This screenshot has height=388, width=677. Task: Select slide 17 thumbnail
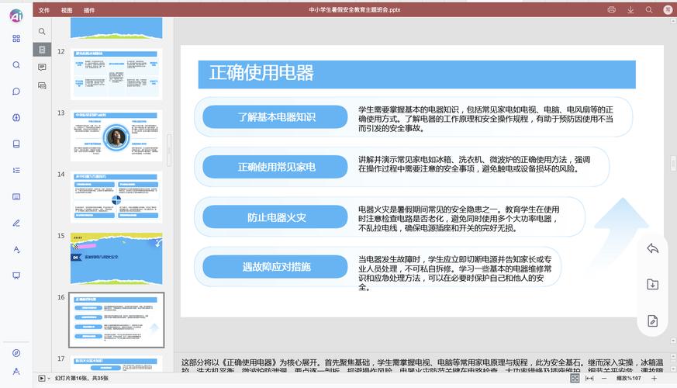click(x=116, y=363)
